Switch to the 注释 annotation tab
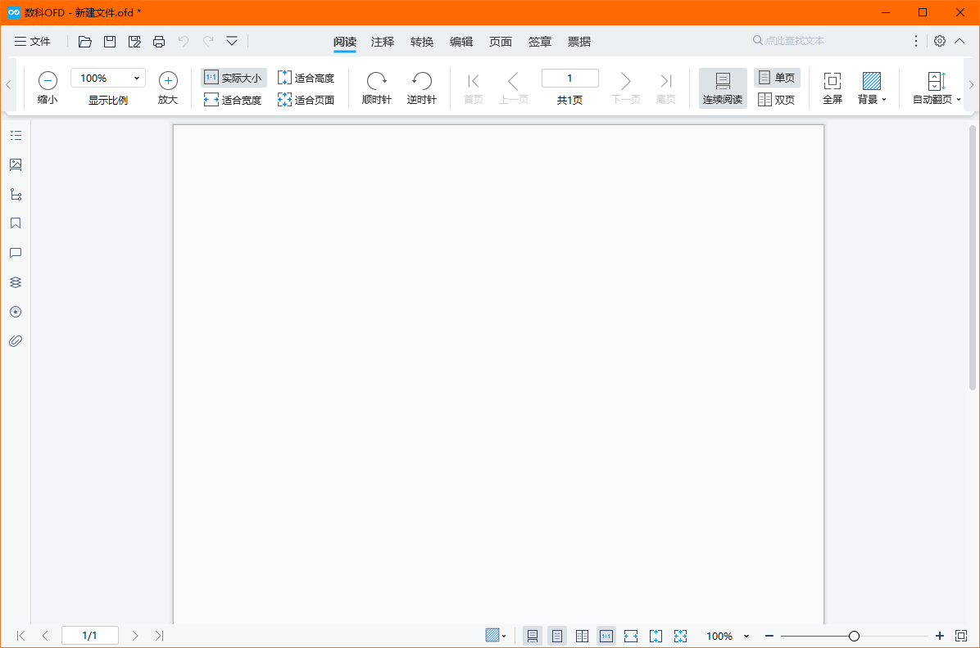Viewport: 980px width, 648px height. [x=382, y=41]
